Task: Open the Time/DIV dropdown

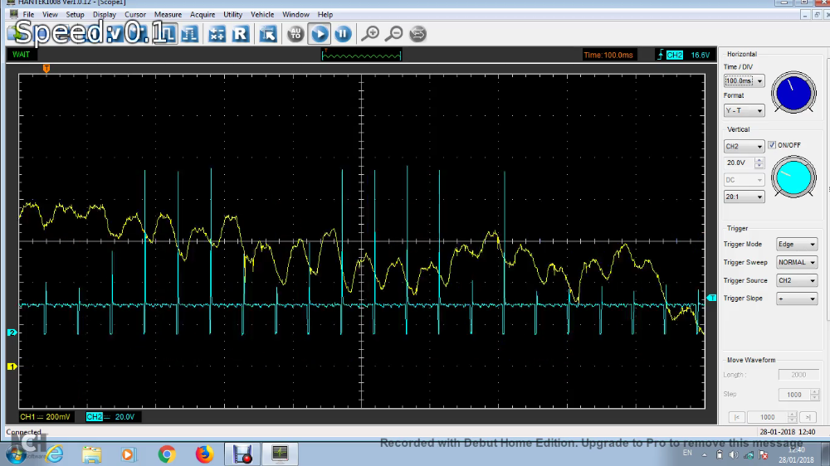Action: tap(744, 81)
